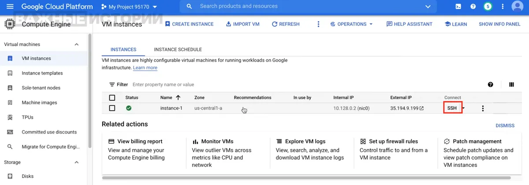Follow the Learn more link
529x185 pixels.
(x=145, y=68)
